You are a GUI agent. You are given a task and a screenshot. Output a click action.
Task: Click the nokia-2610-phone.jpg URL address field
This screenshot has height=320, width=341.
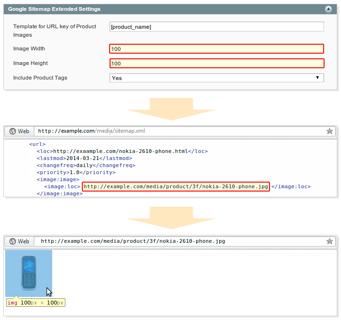tap(179, 241)
